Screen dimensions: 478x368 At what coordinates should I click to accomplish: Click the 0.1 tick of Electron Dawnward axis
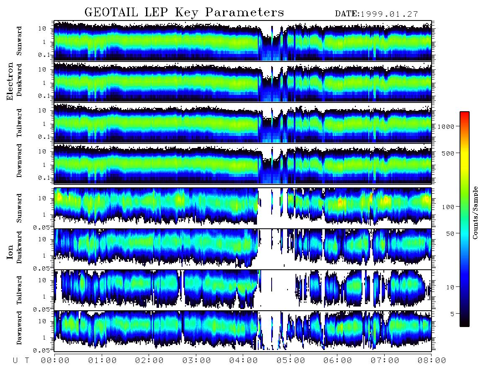click(x=43, y=178)
